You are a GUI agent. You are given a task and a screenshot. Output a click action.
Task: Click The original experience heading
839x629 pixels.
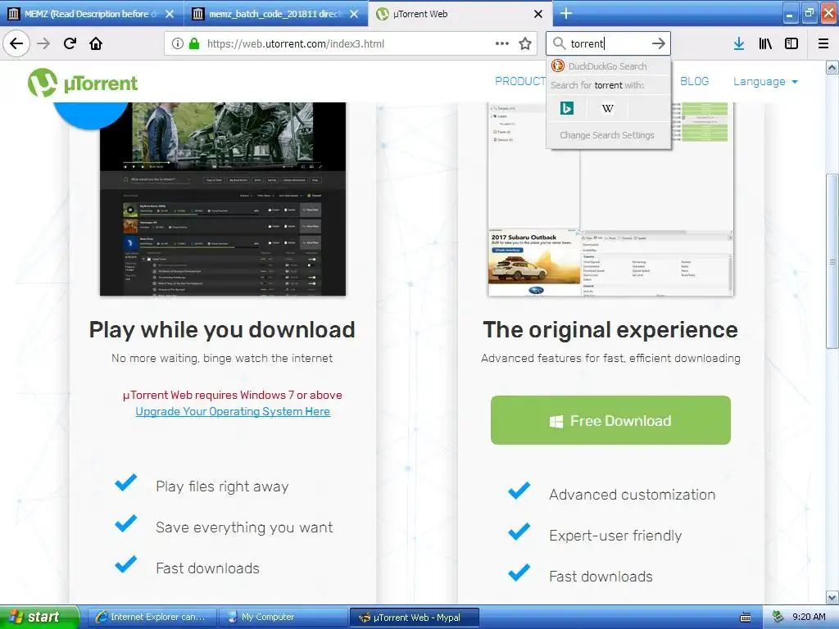coord(610,329)
